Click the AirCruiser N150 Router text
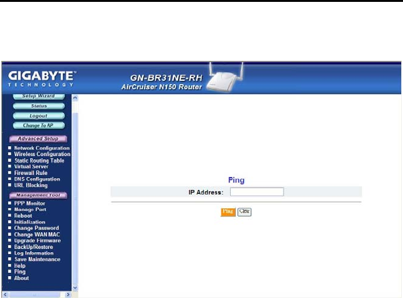403x298 pixels. click(x=162, y=87)
